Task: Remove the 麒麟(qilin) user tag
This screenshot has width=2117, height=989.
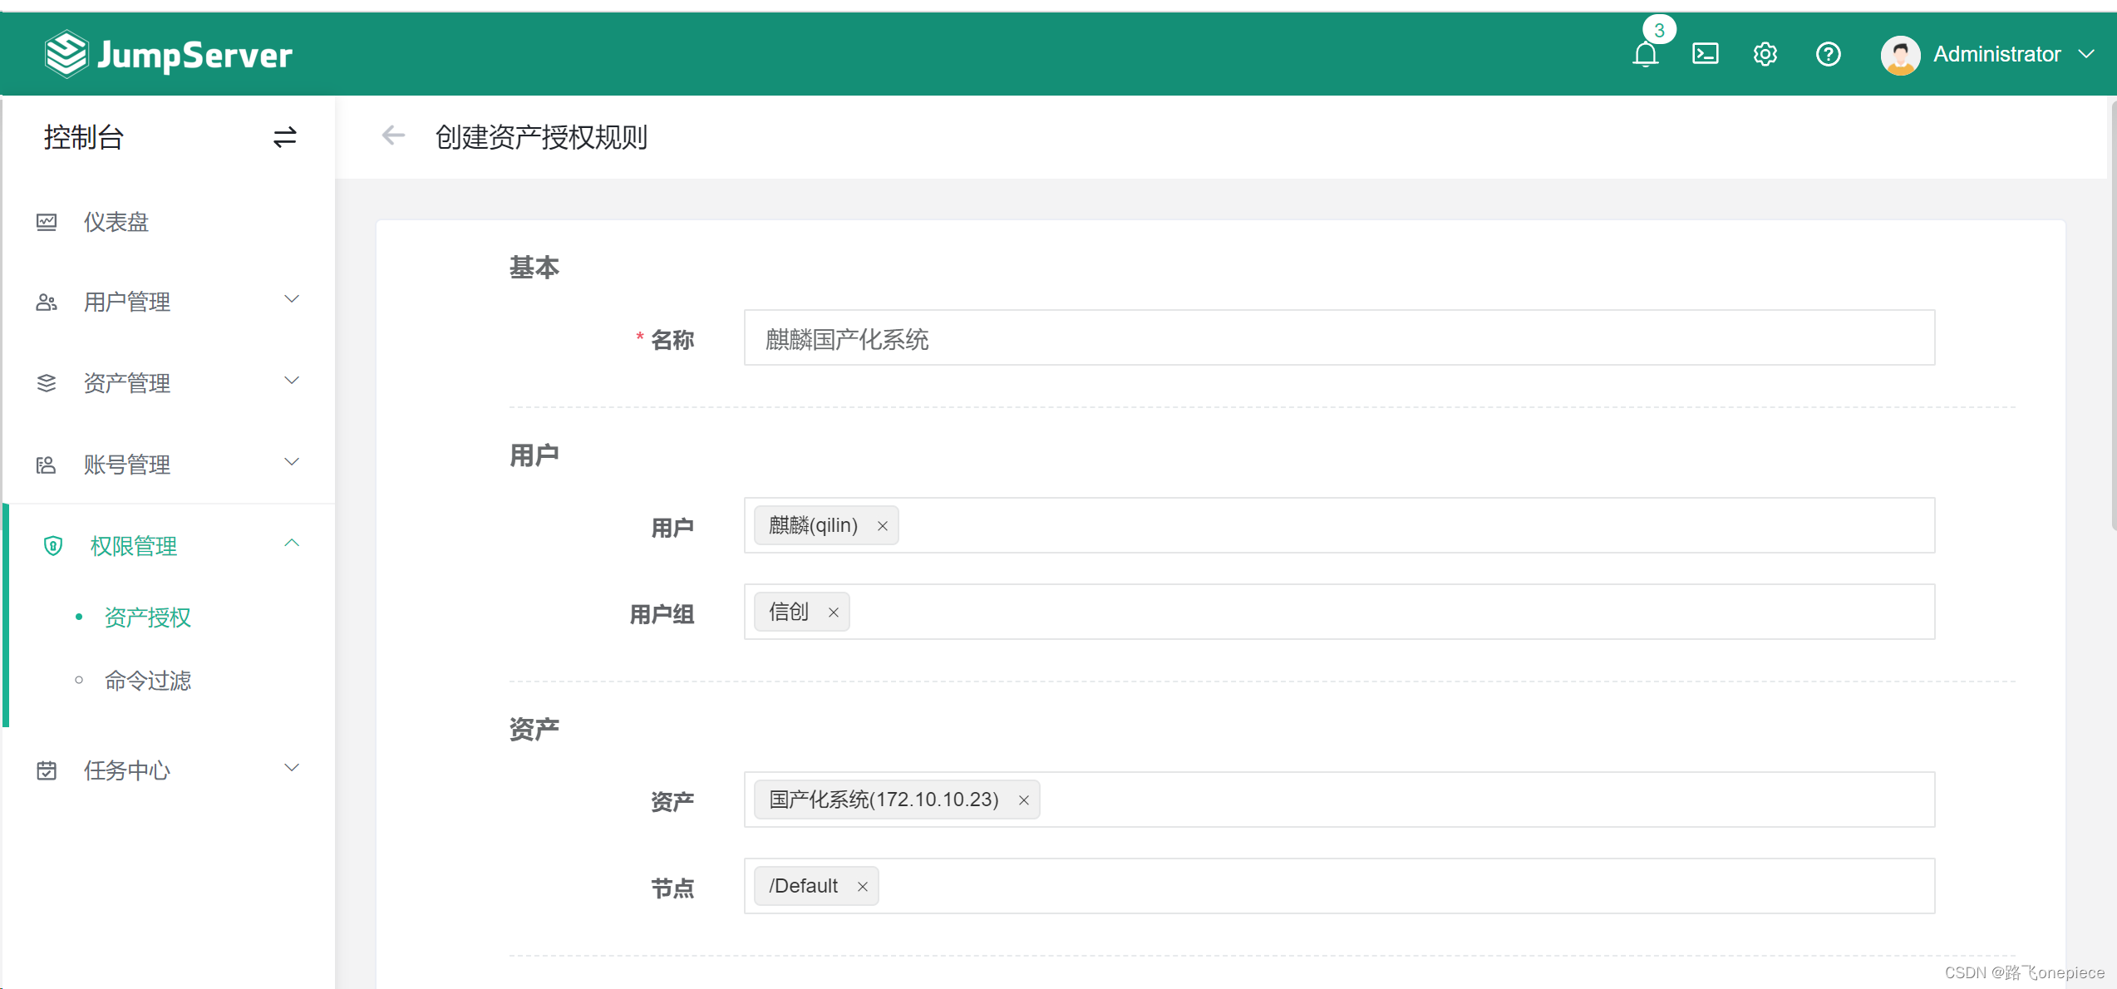Action: (883, 526)
